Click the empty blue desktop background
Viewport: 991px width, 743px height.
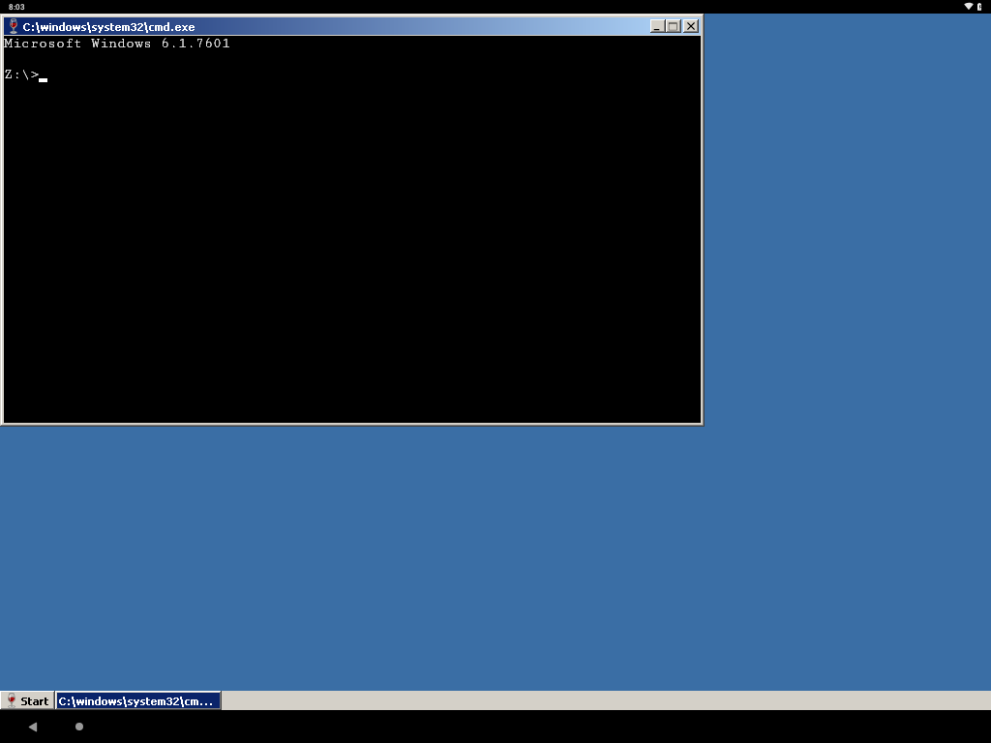pos(842,387)
